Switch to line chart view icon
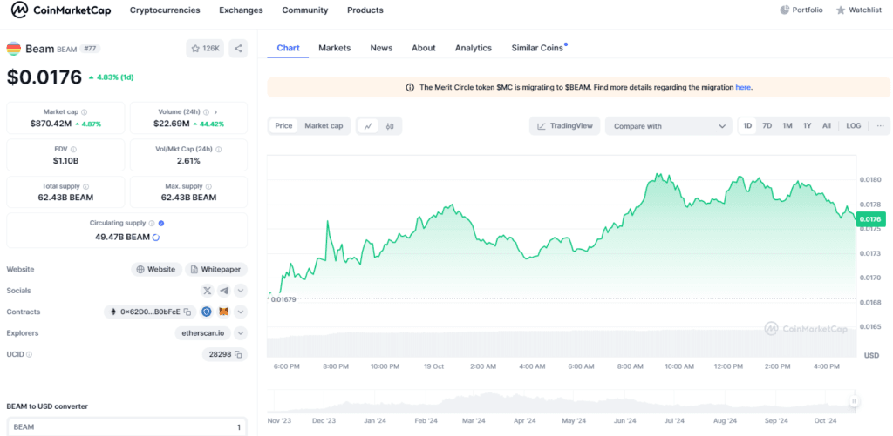 click(368, 126)
